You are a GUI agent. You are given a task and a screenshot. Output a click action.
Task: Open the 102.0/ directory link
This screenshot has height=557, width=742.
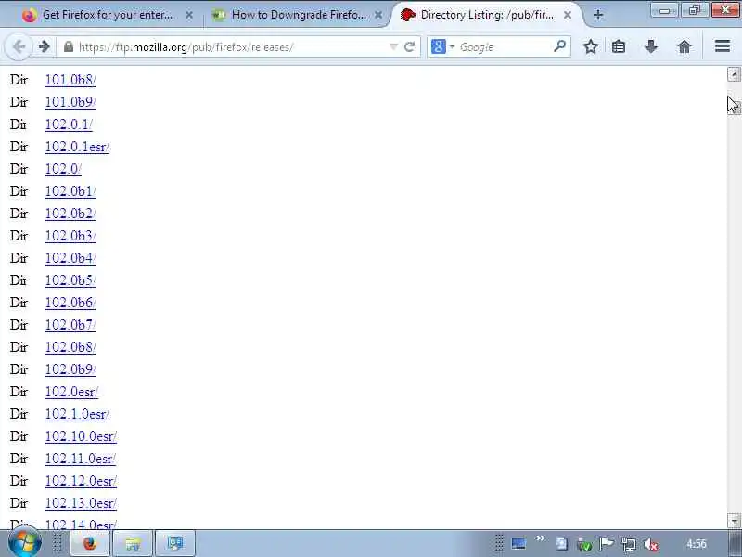63,169
